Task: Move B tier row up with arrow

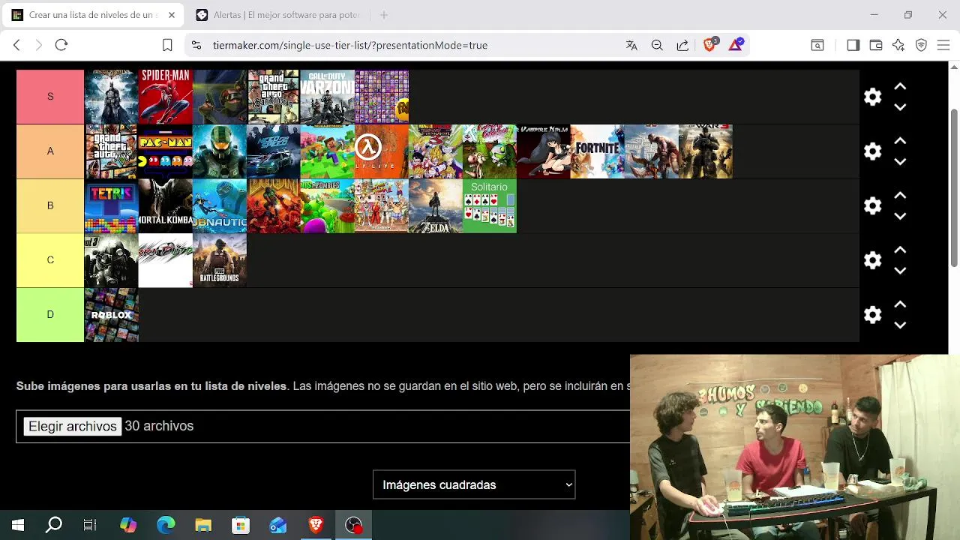Action: [x=900, y=195]
